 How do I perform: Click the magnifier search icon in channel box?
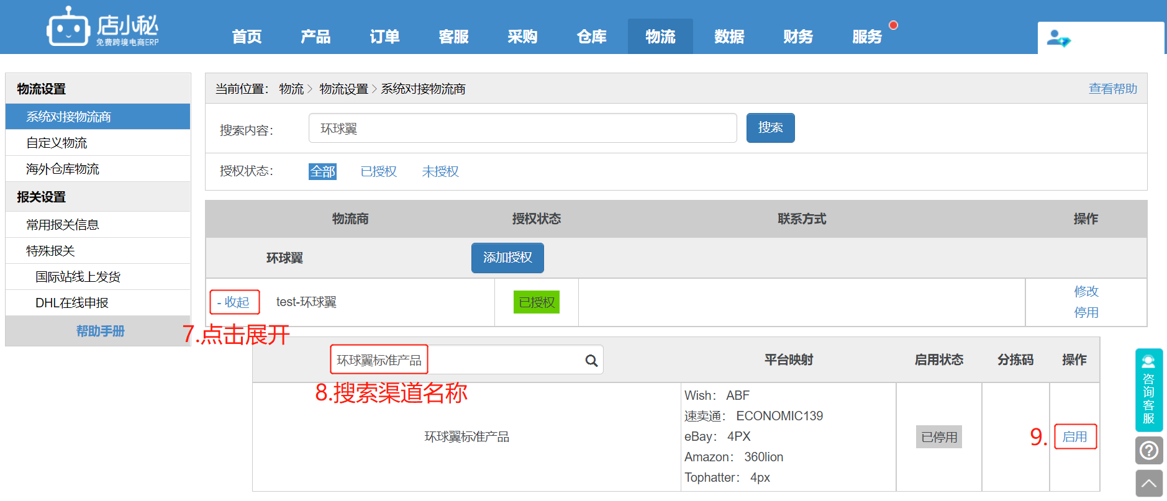591,361
